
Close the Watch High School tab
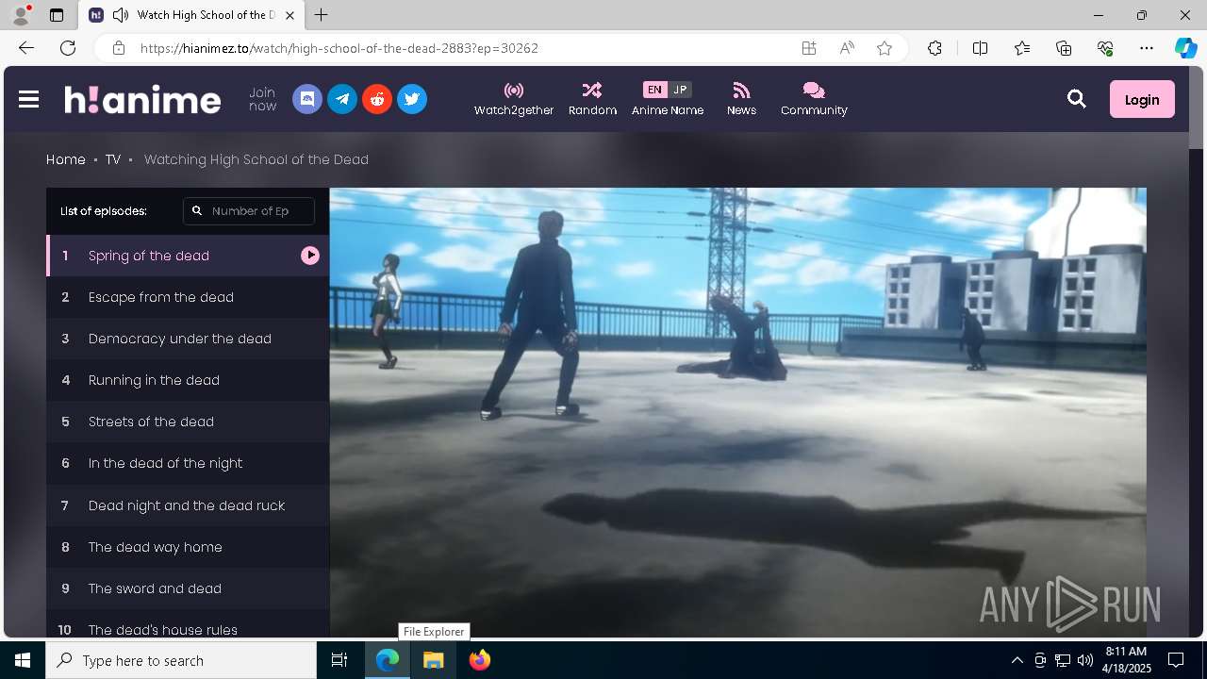[289, 15]
